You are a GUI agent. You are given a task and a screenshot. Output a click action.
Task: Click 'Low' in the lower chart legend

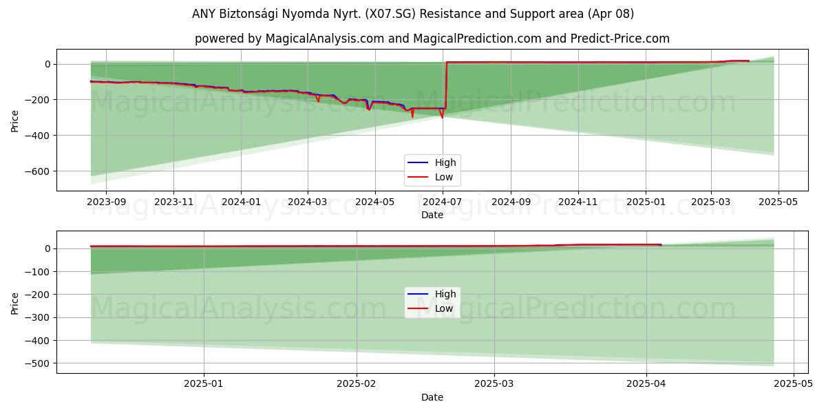(x=444, y=308)
